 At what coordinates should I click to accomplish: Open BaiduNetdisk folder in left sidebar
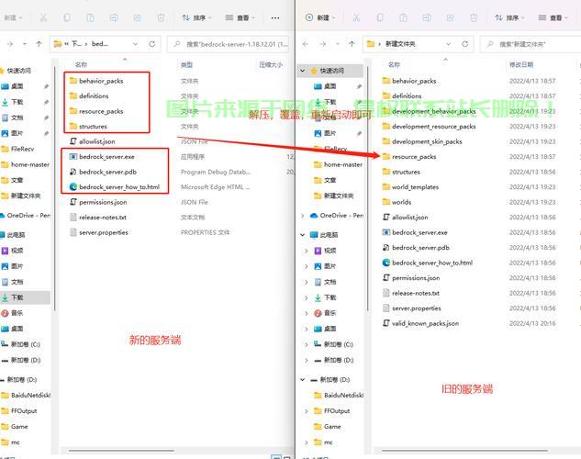tap(29, 396)
